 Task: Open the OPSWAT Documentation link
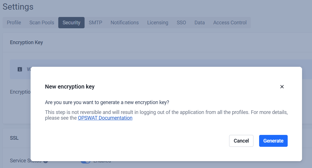coord(105,118)
